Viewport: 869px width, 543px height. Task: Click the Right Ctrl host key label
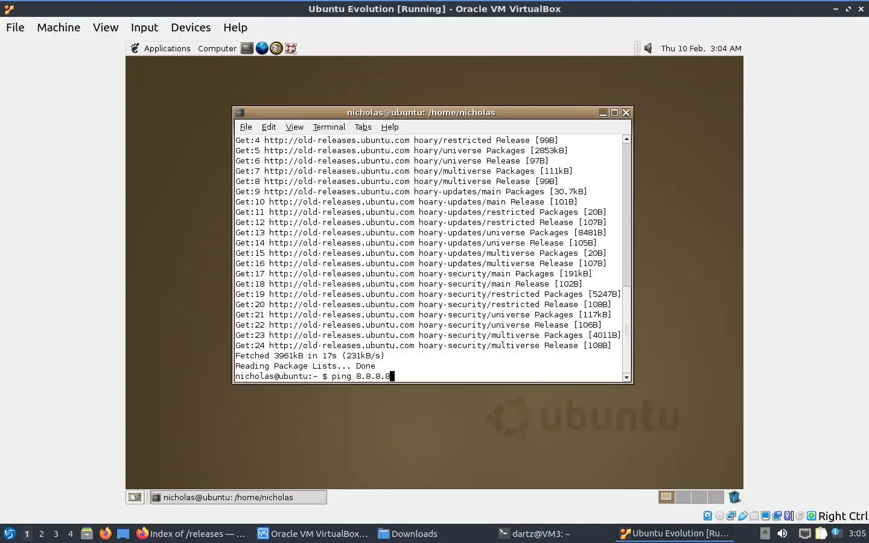coord(843,516)
